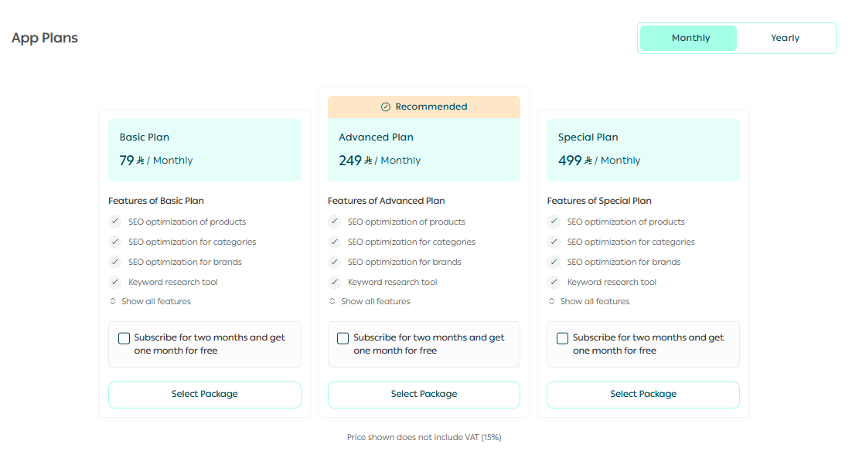Select Package for the Basic Plan
Image resolution: width=859 pixels, height=461 pixels.
click(205, 395)
